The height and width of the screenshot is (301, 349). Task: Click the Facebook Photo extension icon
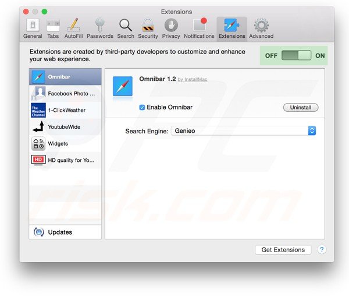tap(38, 93)
